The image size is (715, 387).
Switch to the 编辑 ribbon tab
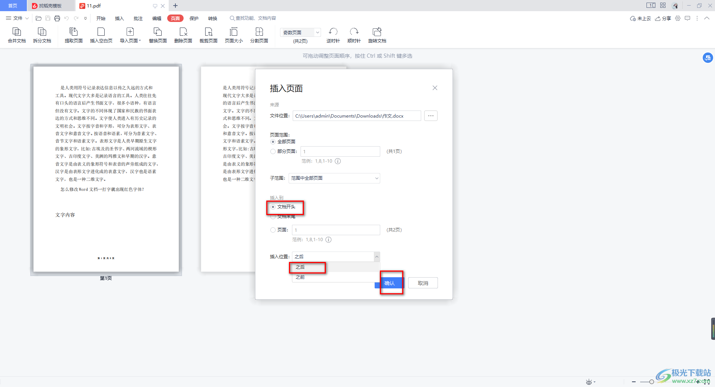click(x=157, y=18)
